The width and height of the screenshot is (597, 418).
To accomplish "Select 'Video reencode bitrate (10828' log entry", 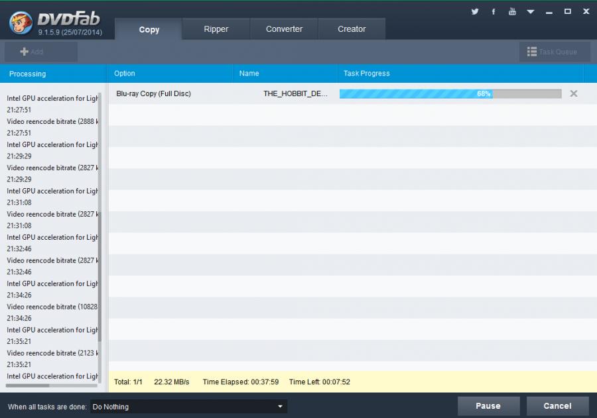I will coord(52,307).
